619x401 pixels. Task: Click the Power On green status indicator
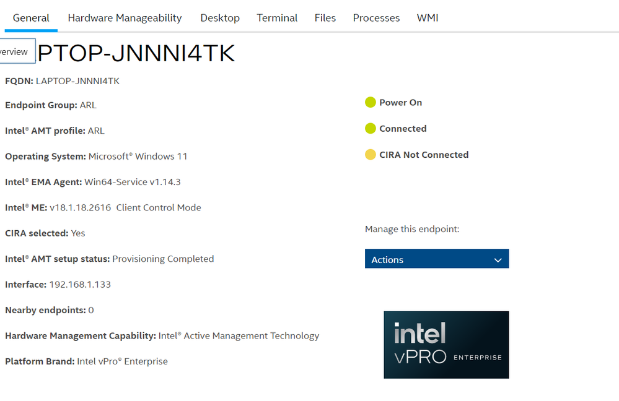pos(371,102)
